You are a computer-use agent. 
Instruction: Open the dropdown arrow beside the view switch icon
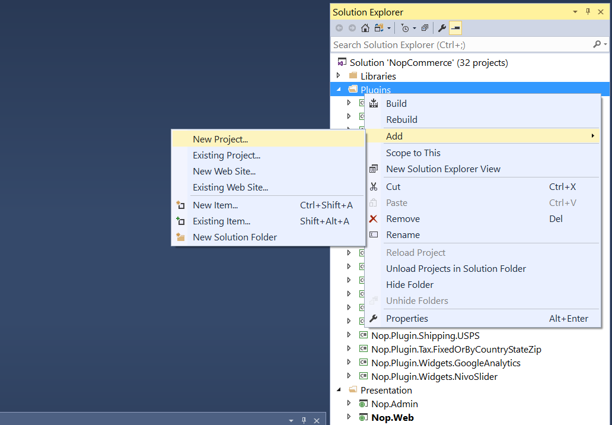tap(389, 28)
